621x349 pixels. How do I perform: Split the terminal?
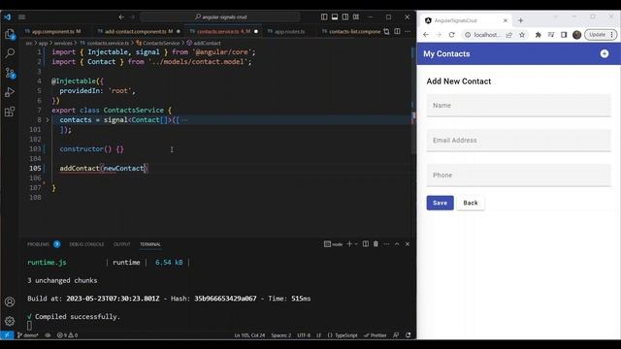366,244
